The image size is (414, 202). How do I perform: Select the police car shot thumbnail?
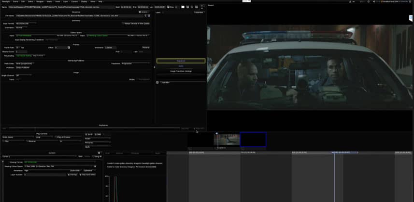[x=227, y=139]
